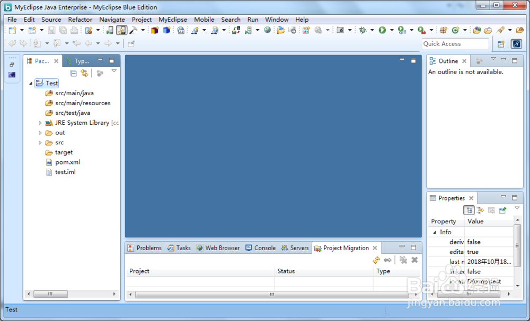Toggle the Pin to selection icon
Viewport: 530px width, 321px height.
point(503,210)
